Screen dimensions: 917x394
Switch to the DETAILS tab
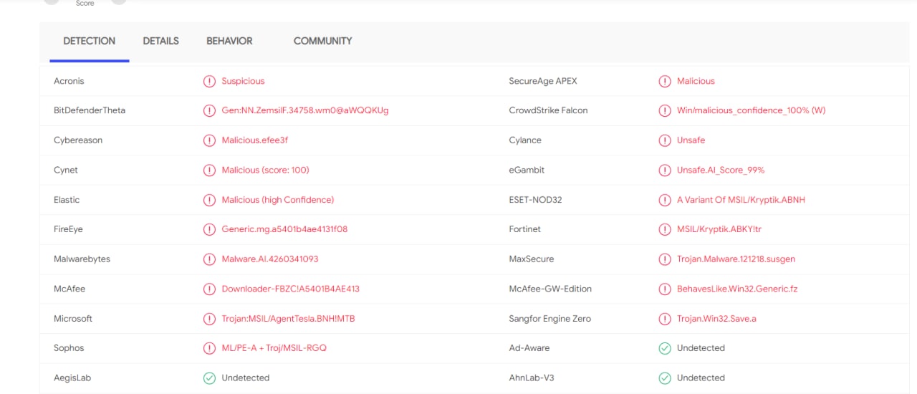click(161, 41)
